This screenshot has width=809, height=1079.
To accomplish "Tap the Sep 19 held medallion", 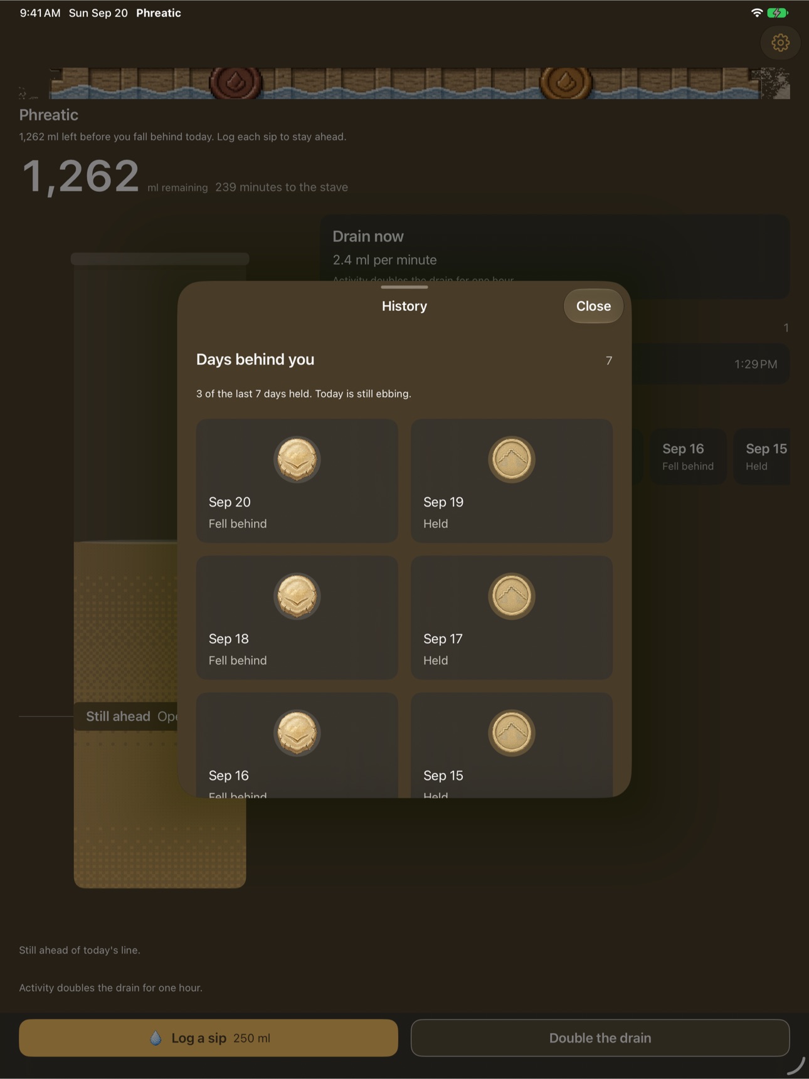I will point(512,459).
